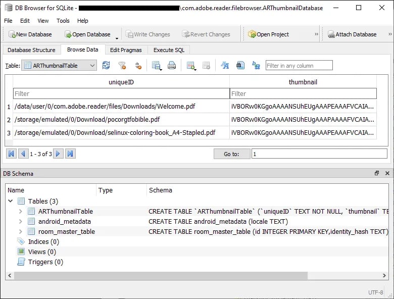Viewport: 394px width, 299px height.
Task: Switch to the Edit Pragmas tab
Action: (x=126, y=50)
